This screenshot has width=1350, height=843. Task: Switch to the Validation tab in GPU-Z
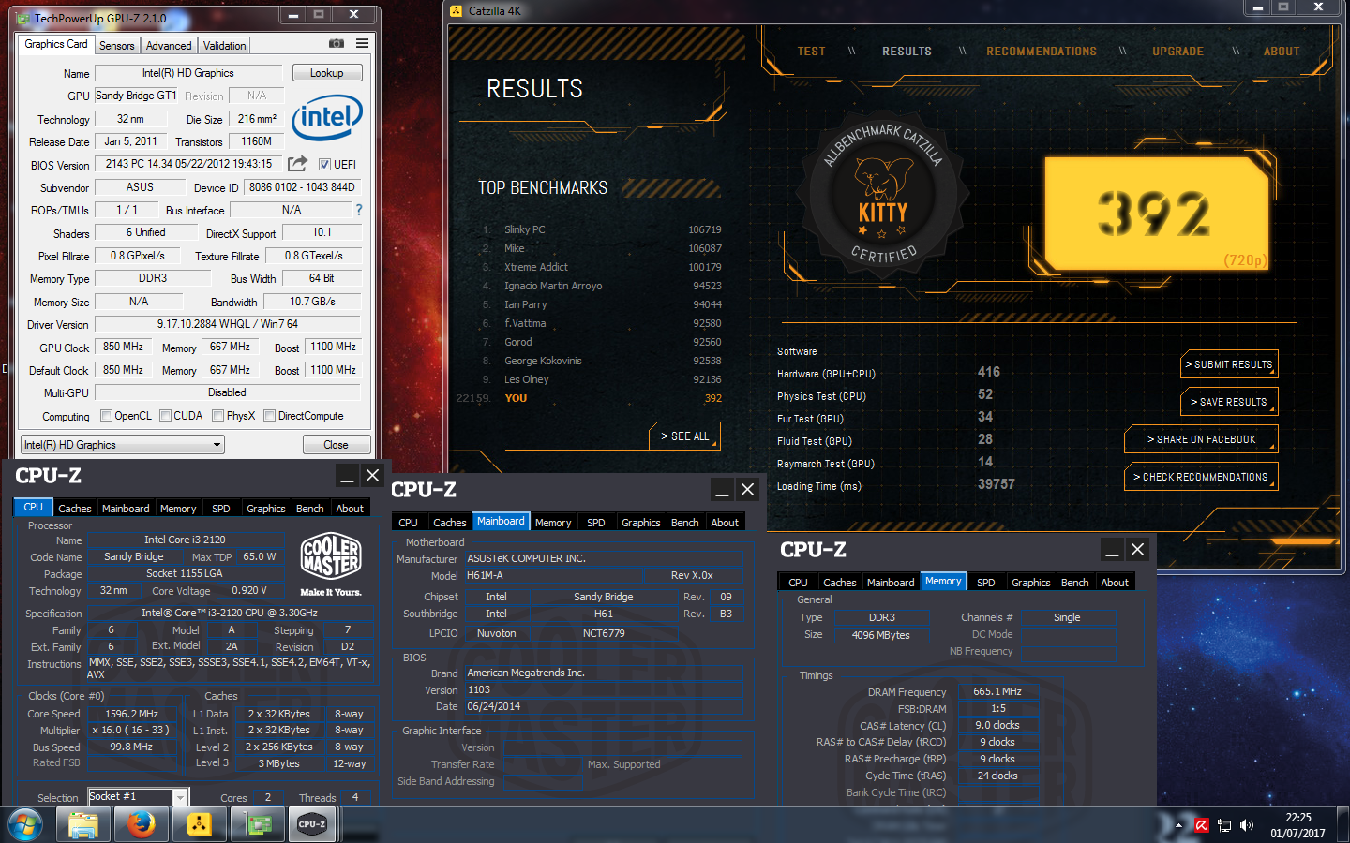225,46
